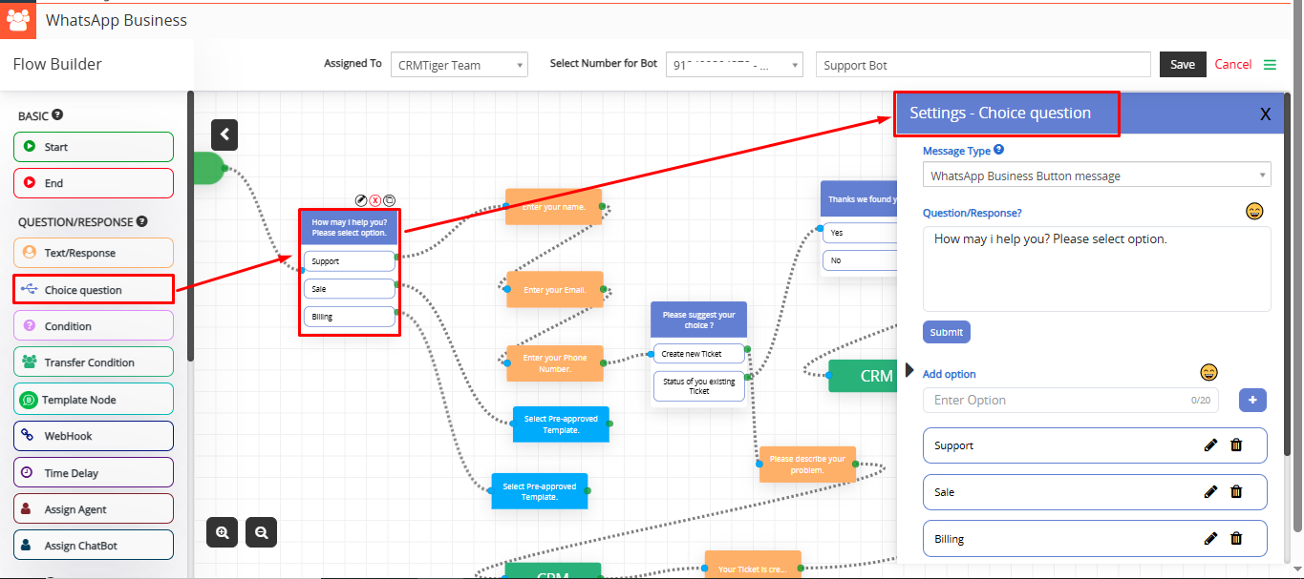Viewport: 1304px width, 579px height.
Task: Open the hamburger menu beside Cancel
Action: [1270, 65]
